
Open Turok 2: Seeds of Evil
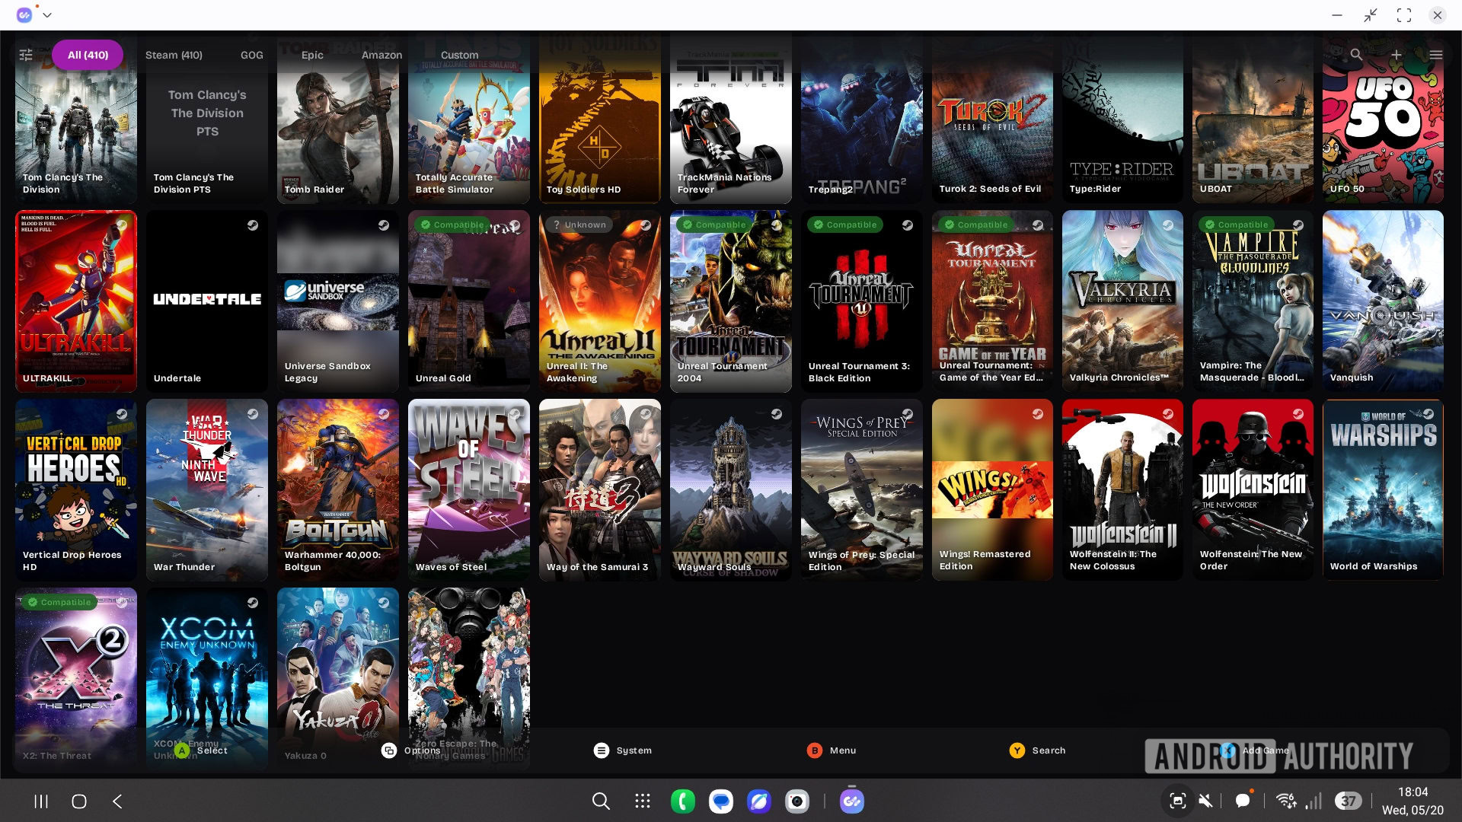coord(992,118)
